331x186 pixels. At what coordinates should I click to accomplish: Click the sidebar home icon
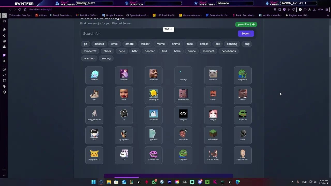tap(4, 16)
